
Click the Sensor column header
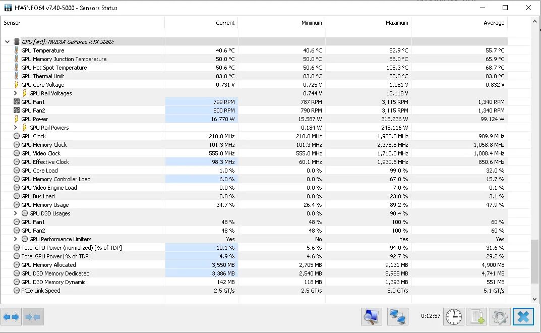pyautogui.click(x=12, y=23)
